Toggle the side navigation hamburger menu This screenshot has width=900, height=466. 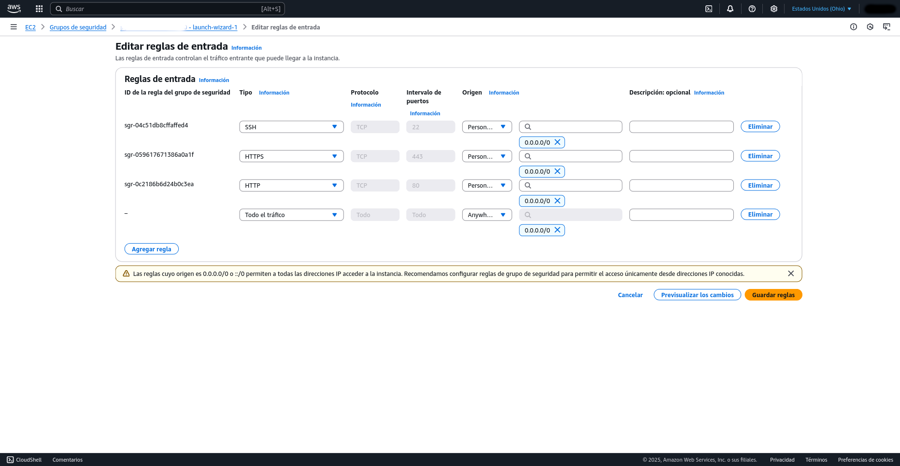[x=14, y=27]
